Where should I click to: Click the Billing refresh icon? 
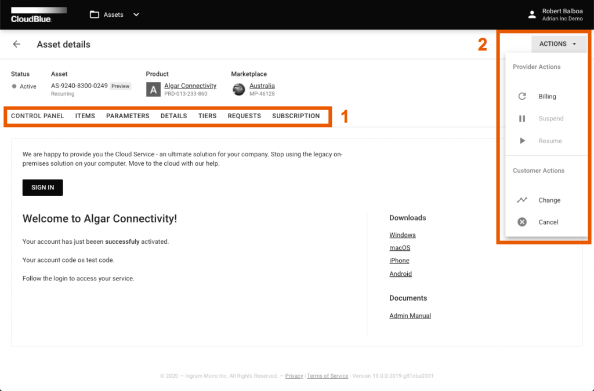522,96
